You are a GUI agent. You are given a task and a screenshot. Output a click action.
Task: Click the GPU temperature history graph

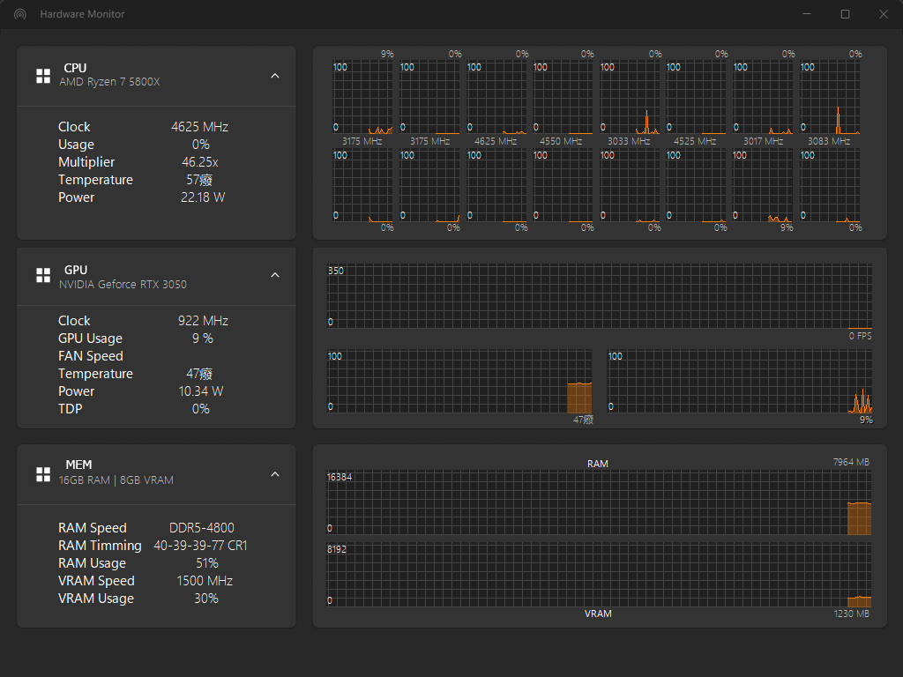pos(459,382)
